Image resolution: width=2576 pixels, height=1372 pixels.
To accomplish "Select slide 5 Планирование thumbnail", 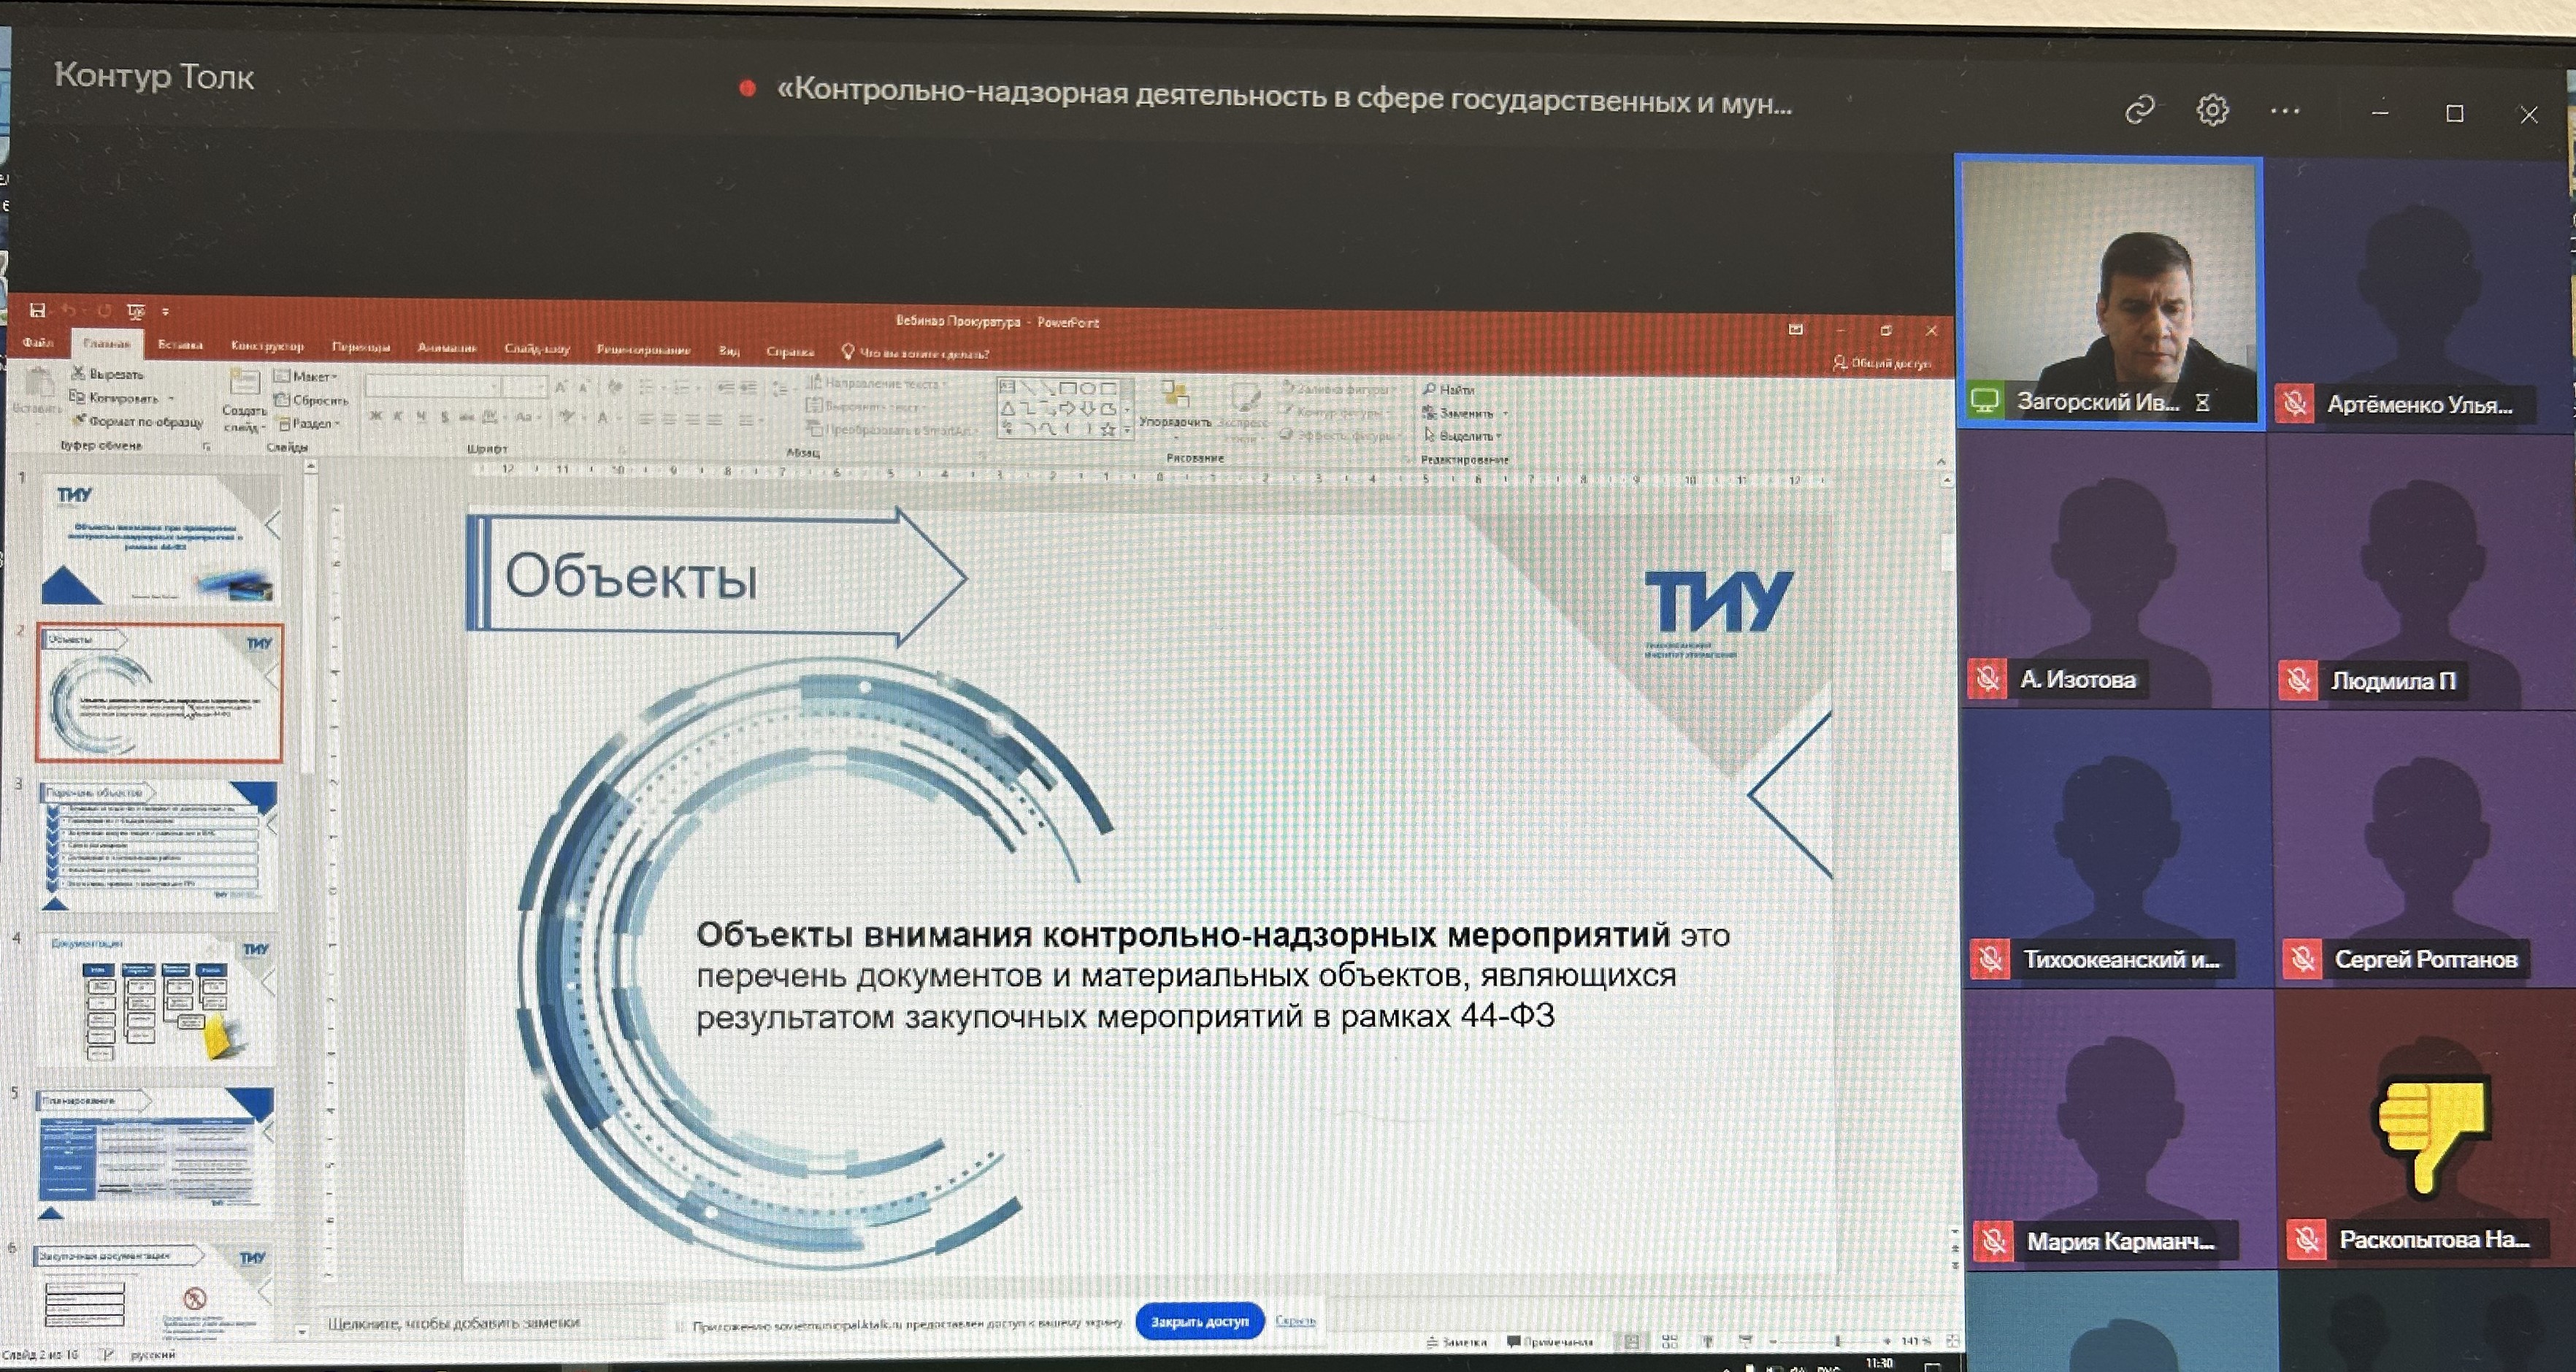I will (x=154, y=1154).
